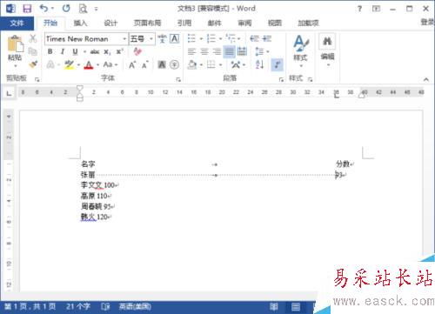This screenshot has height=314, width=435.
Task: Open the 样式 Styles gallery button
Action: point(300,51)
